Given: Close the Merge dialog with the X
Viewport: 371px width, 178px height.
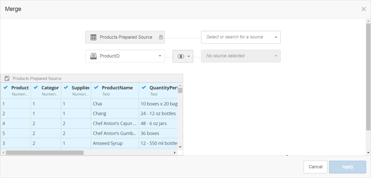Looking at the screenshot, I should point(364,9).
